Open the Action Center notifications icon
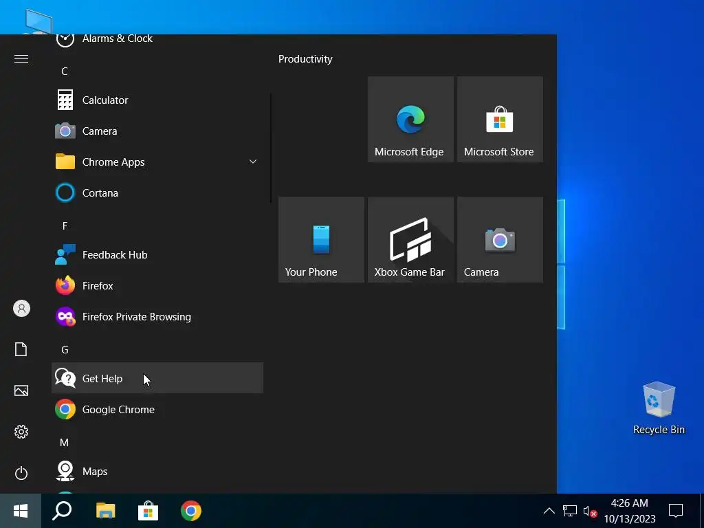The height and width of the screenshot is (528, 704). tap(676, 511)
